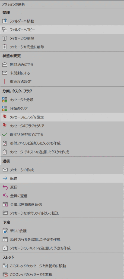
Task: Click the calendar icon for 新しい会議
Action: click(5, 231)
